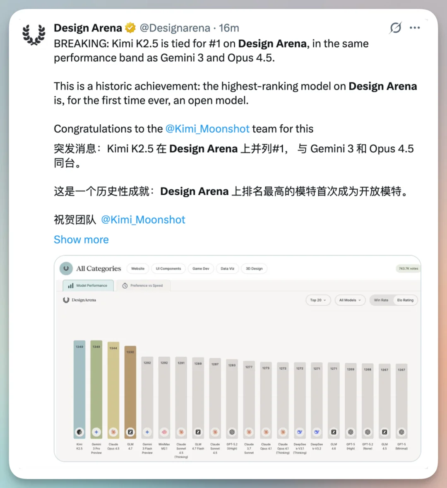
Task: Expand the tweet with Show more
Action: pos(81,239)
